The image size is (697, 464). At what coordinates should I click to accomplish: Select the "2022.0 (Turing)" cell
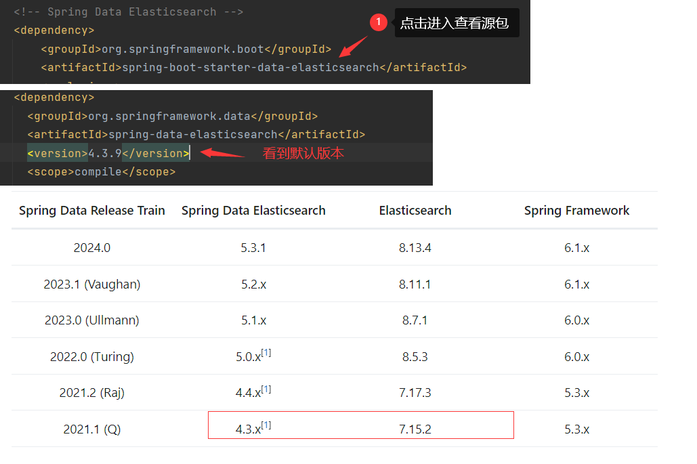pyautogui.click(x=92, y=356)
